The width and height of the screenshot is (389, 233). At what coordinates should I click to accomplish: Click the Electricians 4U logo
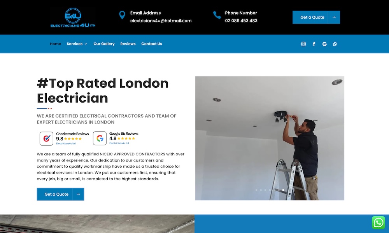[73, 17]
